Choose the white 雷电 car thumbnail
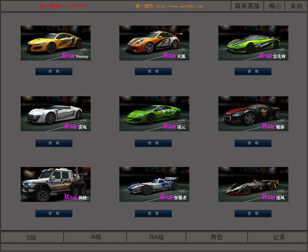This screenshot has width=308, height=252. [x=55, y=113]
